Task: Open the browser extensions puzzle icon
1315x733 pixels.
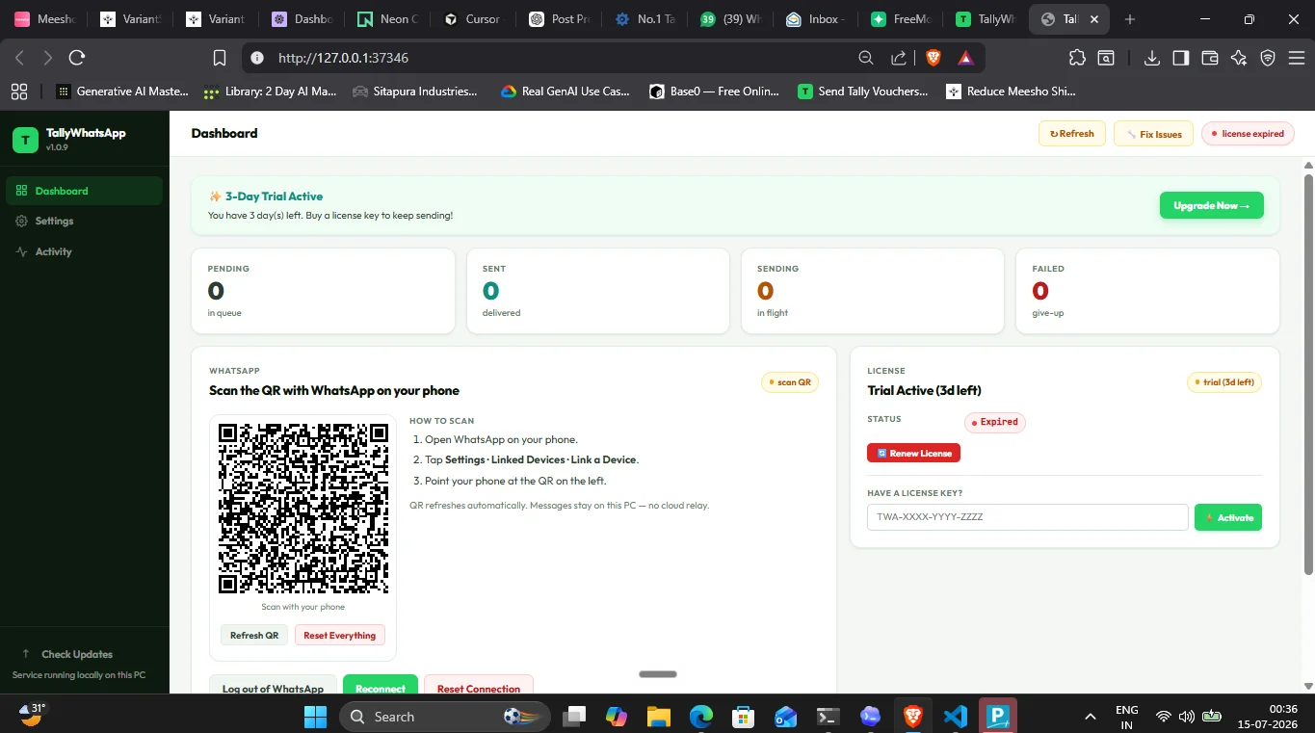Action: [1077, 58]
